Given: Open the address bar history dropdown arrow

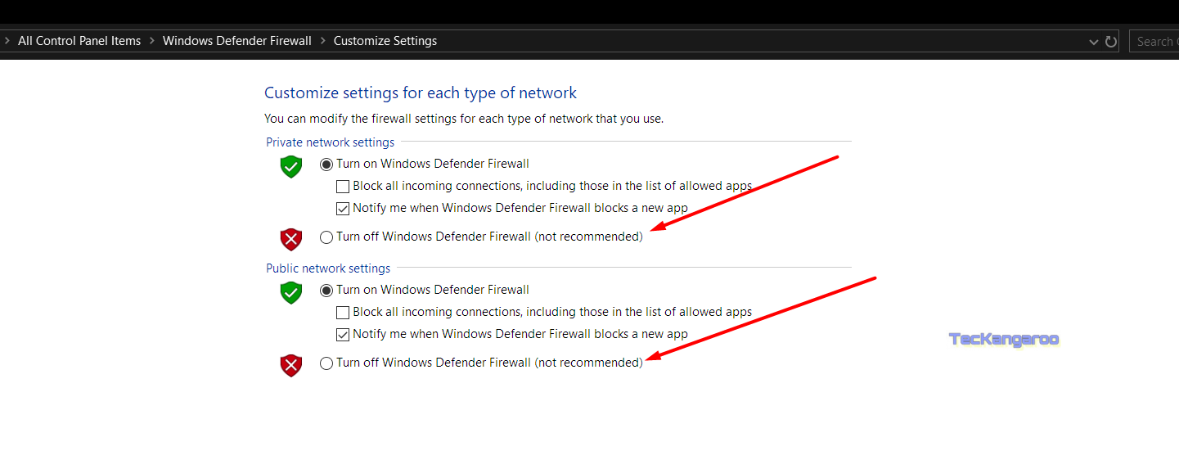Looking at the screenshot, I should pos(1094,42).
